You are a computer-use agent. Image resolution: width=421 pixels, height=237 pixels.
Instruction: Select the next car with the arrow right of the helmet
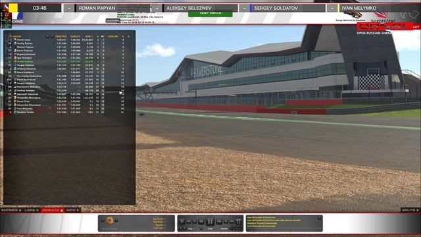click(x=116, y=221)
